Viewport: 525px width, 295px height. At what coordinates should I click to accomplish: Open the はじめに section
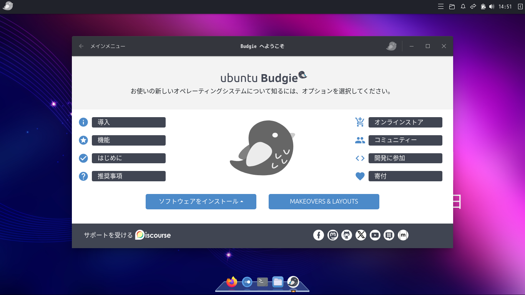pyautogui.click(x=129, y=158)
